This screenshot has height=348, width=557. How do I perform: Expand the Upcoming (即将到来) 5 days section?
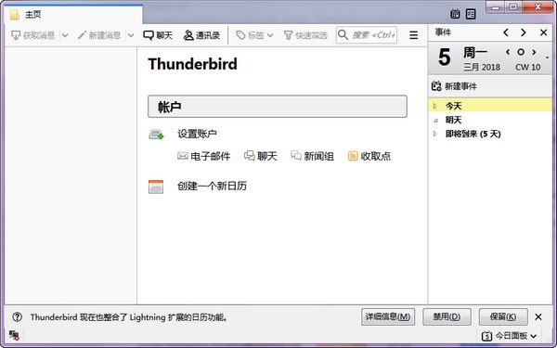point(435,134)
